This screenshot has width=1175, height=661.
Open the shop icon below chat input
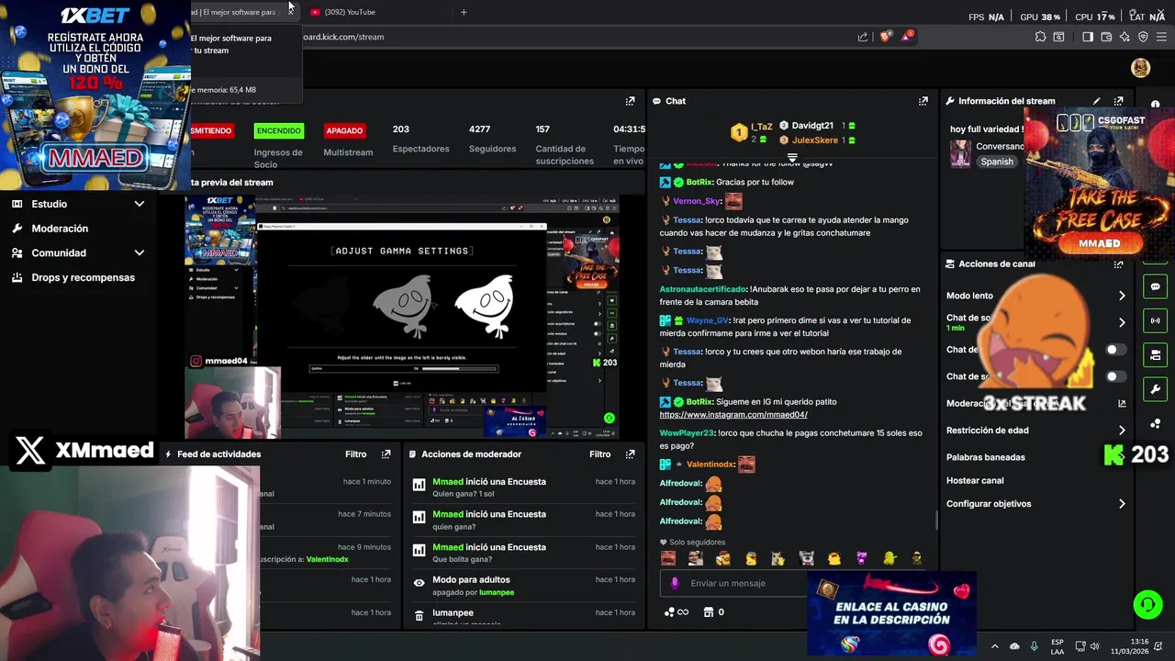[709, 612]
